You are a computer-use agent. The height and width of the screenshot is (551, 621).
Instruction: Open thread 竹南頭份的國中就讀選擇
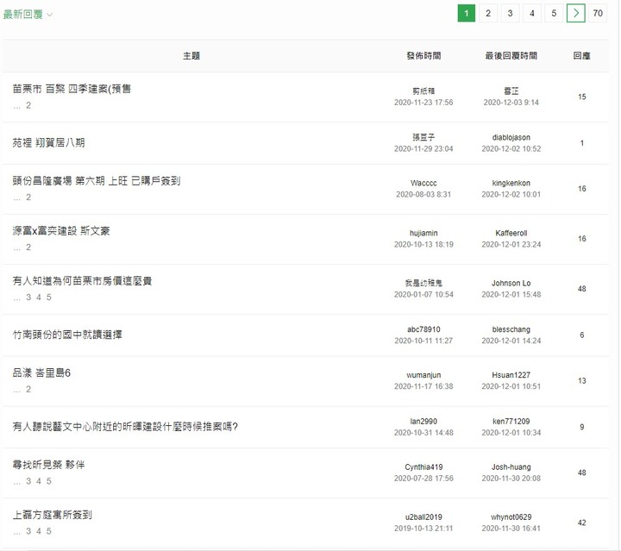pyautogui.click(x=67, y=335)
